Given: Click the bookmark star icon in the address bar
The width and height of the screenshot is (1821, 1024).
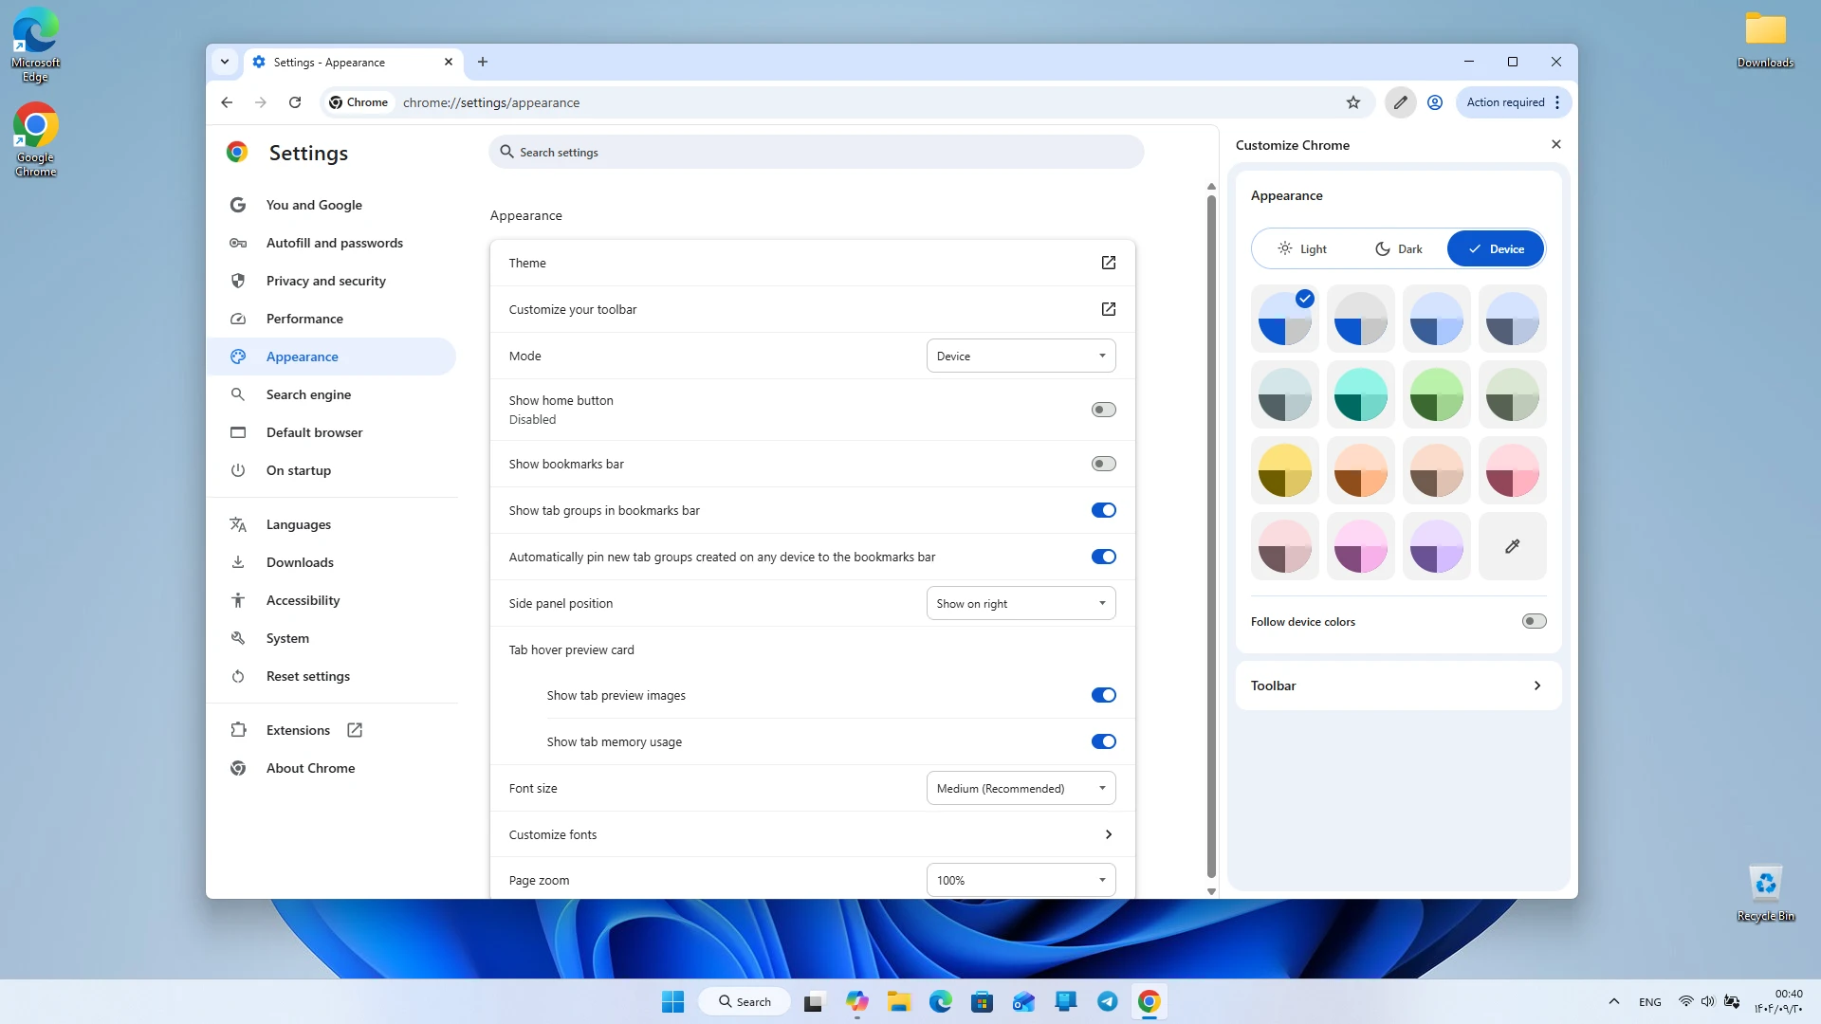Looking at the screenshot, I should pyautogui.click(x=1353, y=102).
